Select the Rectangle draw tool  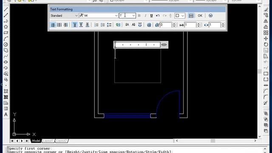[6, 33]
